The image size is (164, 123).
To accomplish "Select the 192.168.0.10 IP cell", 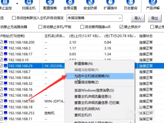I will coord(18,60).
